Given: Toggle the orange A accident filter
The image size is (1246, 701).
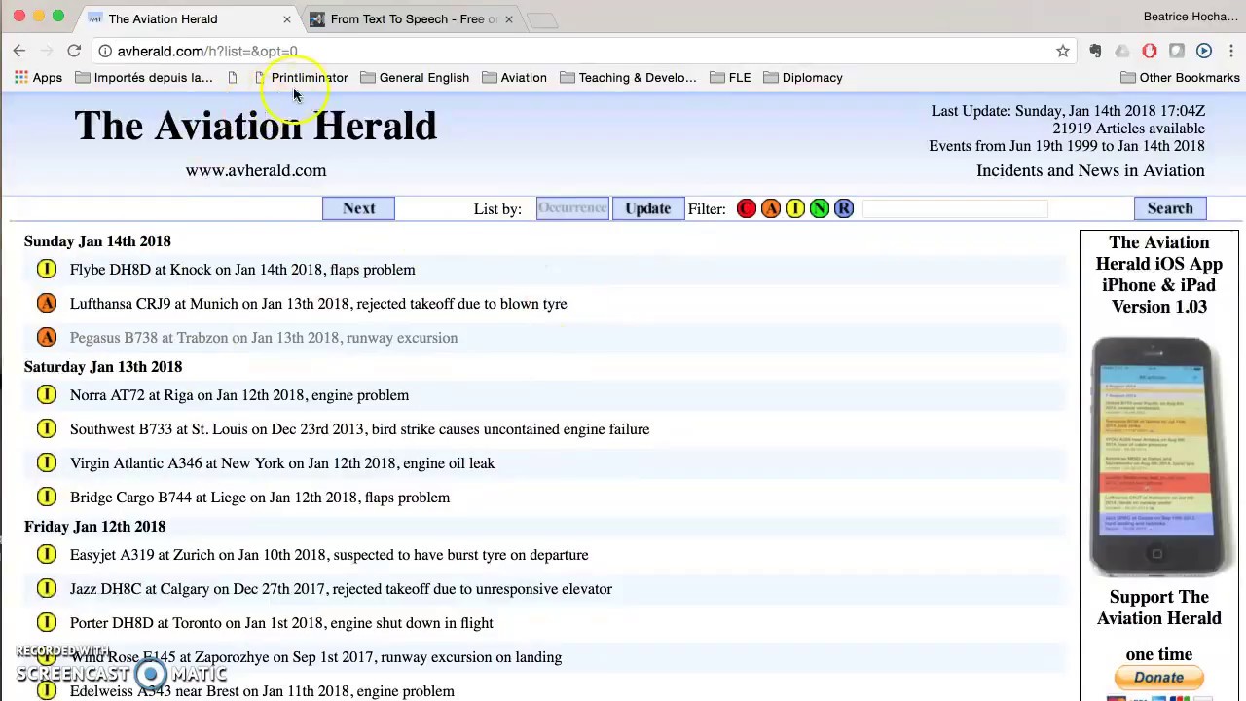Looking at the screenshot, I should (771, 208).
